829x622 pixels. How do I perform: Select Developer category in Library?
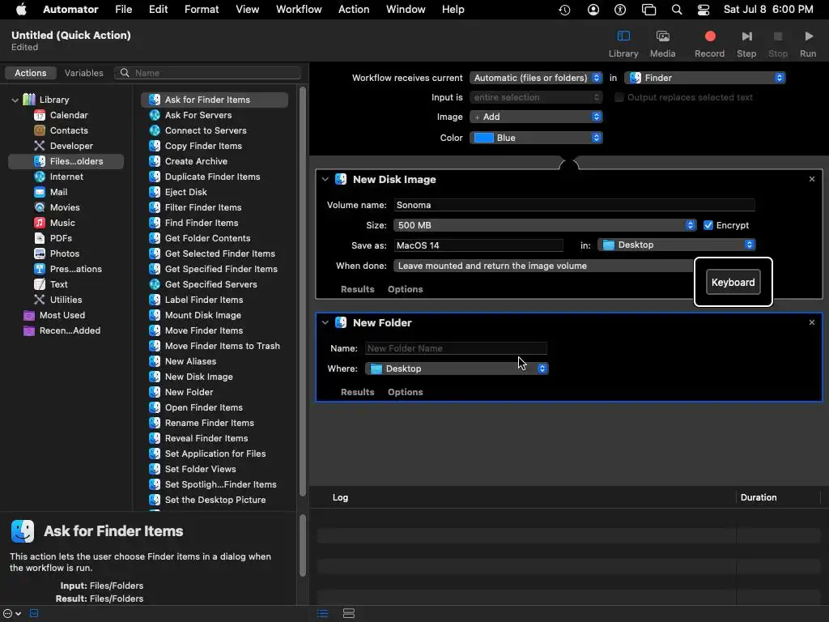[x=71, y=146]
